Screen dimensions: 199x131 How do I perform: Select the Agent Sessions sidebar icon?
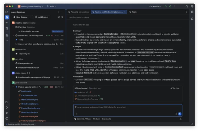(7, 17)
